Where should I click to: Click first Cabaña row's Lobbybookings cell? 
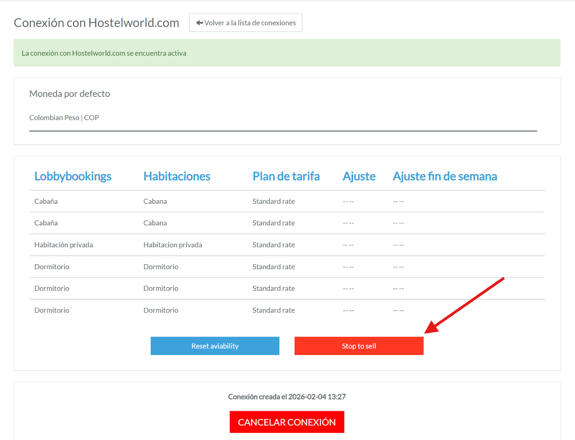pyautogui.click(x=46, y=202)
